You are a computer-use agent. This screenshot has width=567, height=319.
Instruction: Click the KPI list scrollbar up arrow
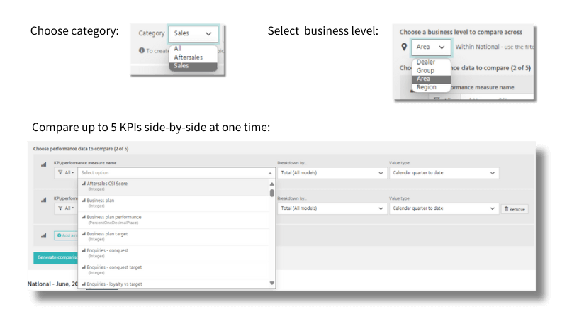tap(272, 184)
